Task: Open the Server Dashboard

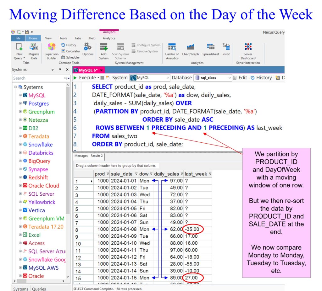Action: pos(248,48)
